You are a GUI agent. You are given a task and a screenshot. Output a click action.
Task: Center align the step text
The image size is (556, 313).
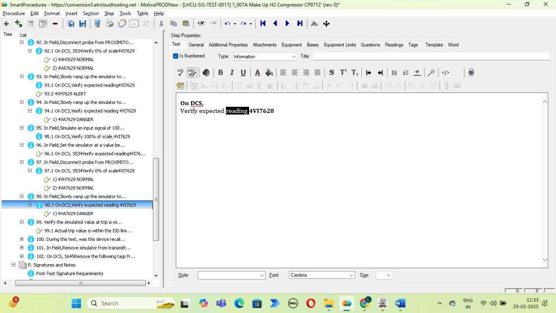pos(295,73)
